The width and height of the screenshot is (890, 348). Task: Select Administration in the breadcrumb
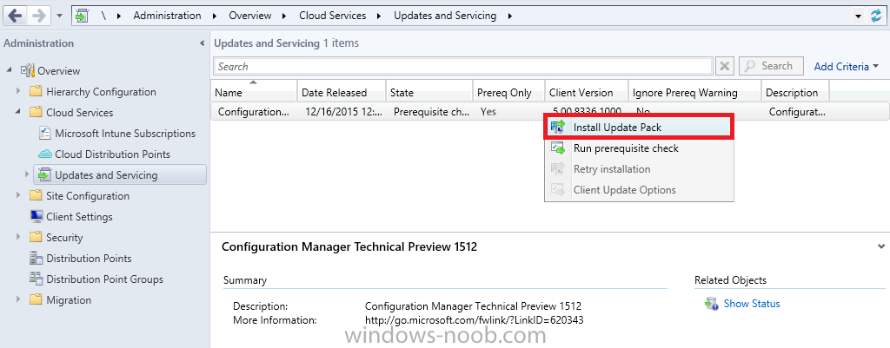click(167, 16)
